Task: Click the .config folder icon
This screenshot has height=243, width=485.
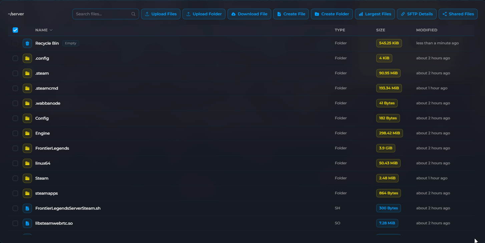Action: (x=27, y=58)
